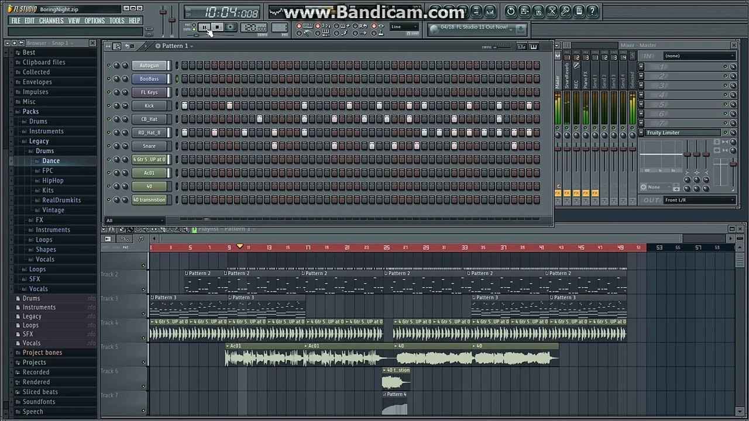Open keyboard editor icon in step sequencer
The width and height of the screenshot is (749, 421).
pyautogui.click(x=534, y=47)
